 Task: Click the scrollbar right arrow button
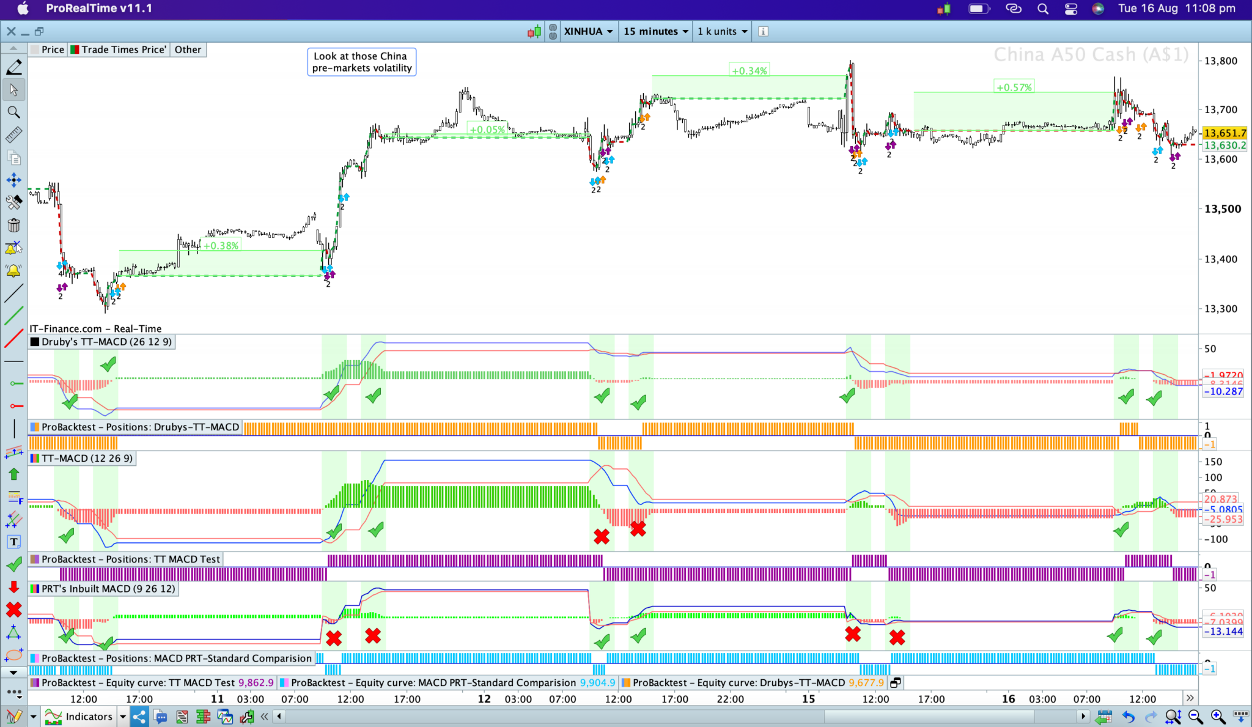click(x=1083, y=716)
